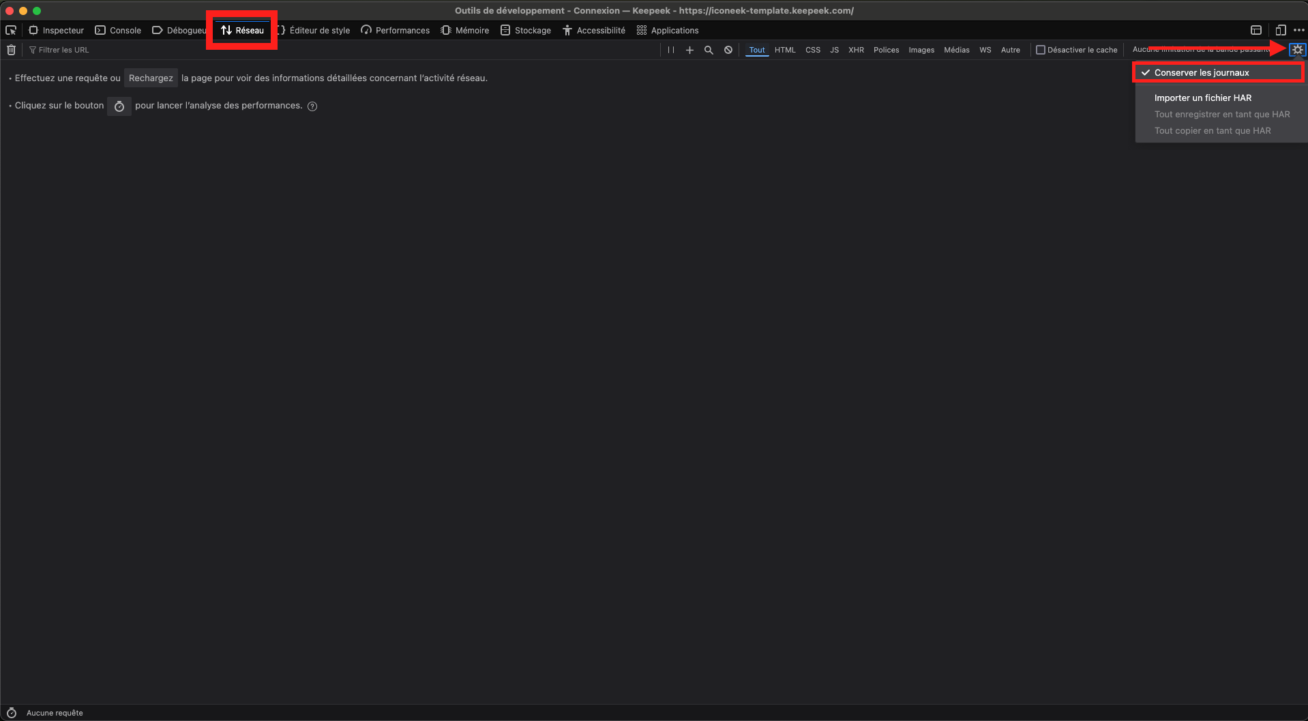Image resolution: width=1308 pixels, height=721 pixels.
Task: Open request blocking panel icon
Action: click(x=728, y=50)
